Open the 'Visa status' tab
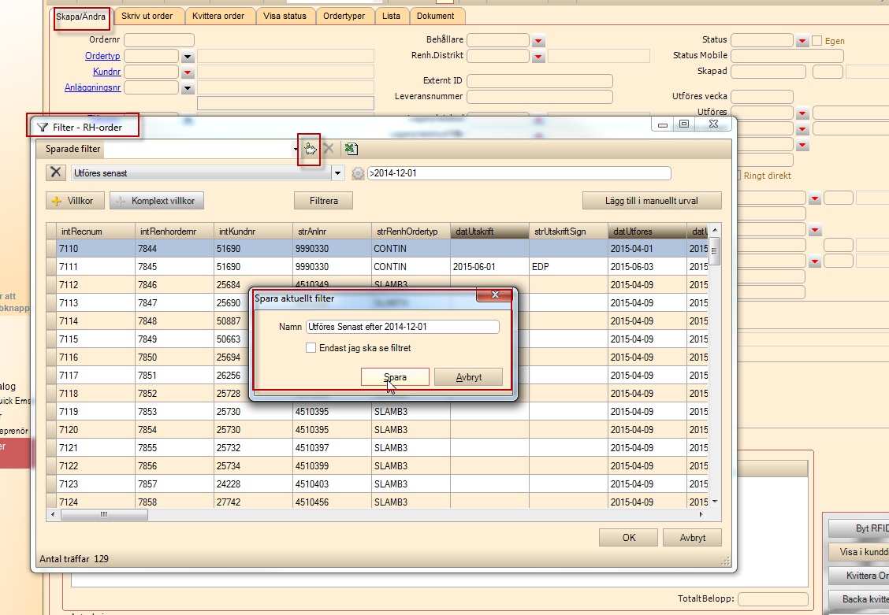This screenshot has height=615, width=889. [x=284, y=16]
